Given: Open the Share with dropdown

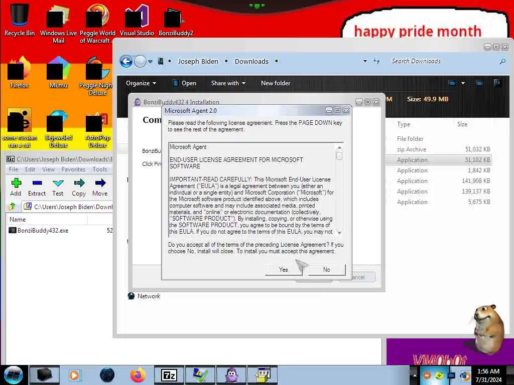Looking at the screenshot, I should (228, 83).
